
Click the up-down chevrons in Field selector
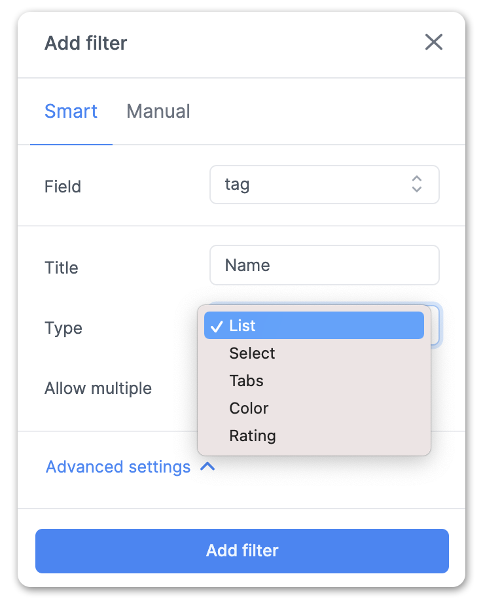tap(416, 184)
